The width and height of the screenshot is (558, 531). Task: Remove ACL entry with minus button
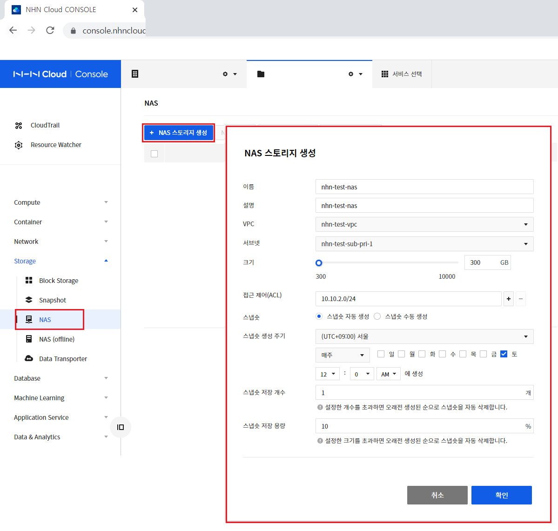tap(521, 299)
